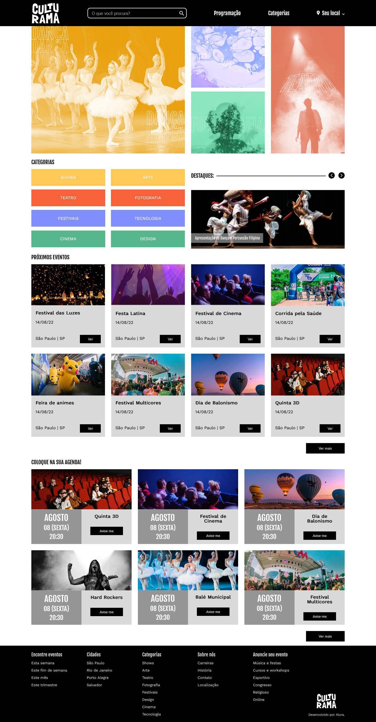This screenshot has width=376, height=722.
Task: Expand the Seu local dropdown chevron
Action: click(x=343, y=14)
